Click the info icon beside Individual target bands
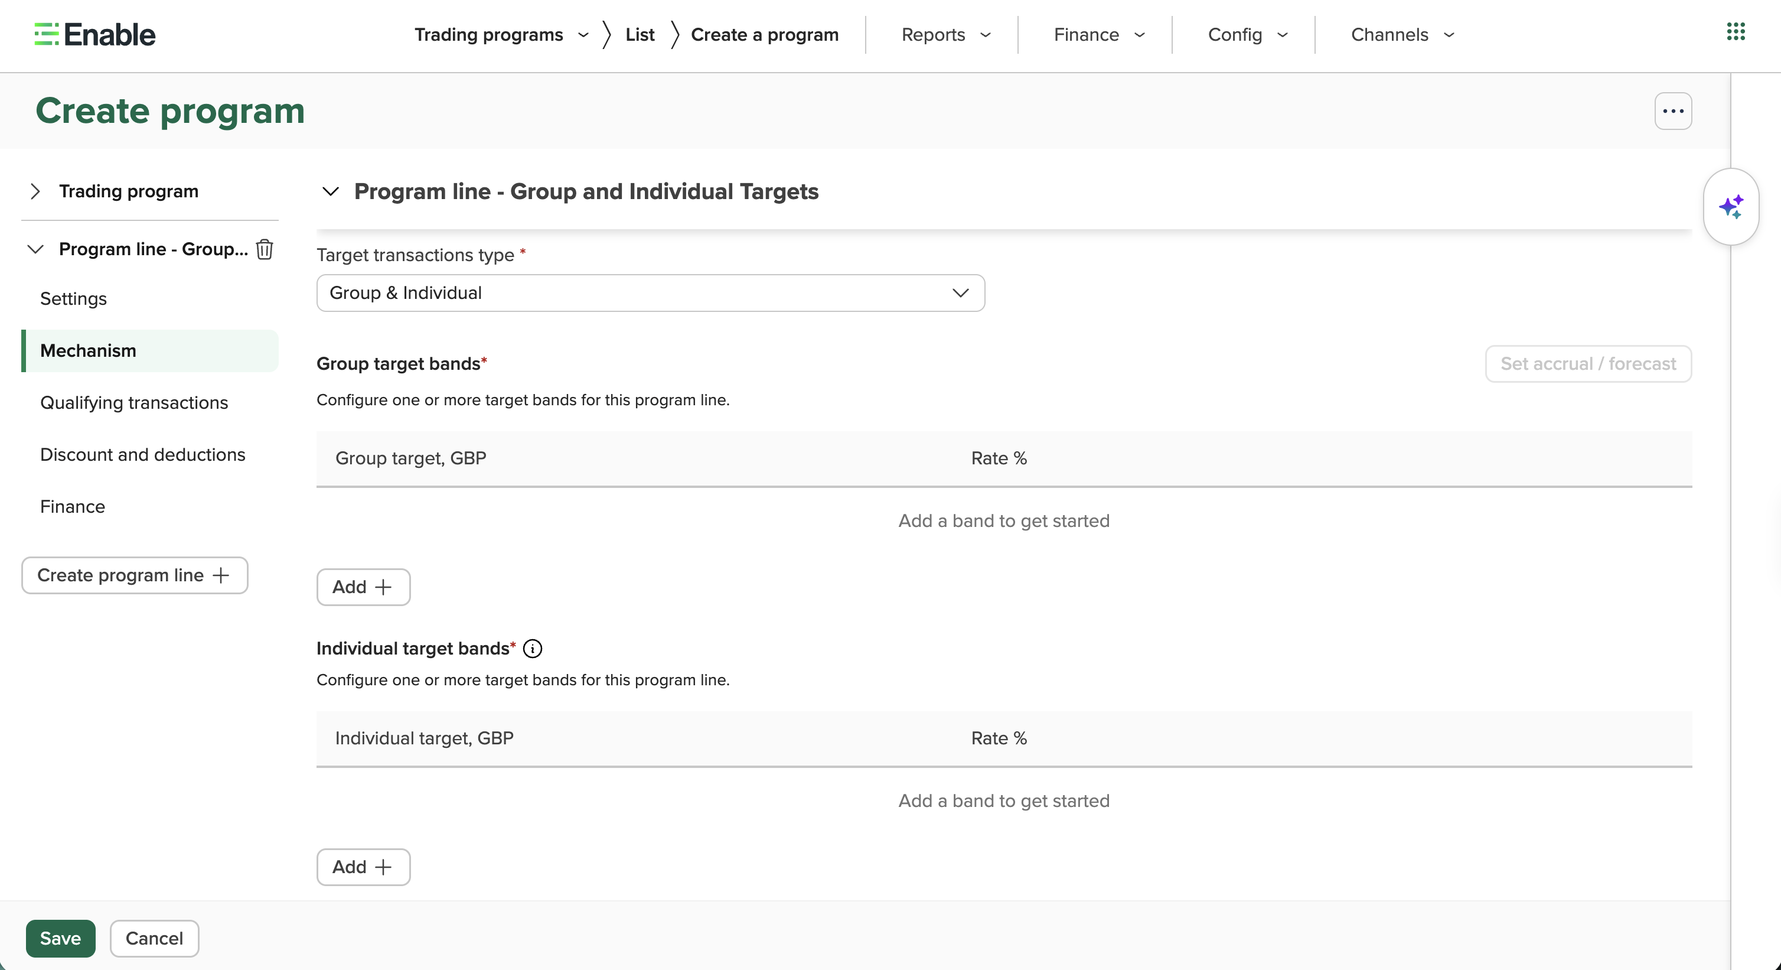 click(533, 648)
